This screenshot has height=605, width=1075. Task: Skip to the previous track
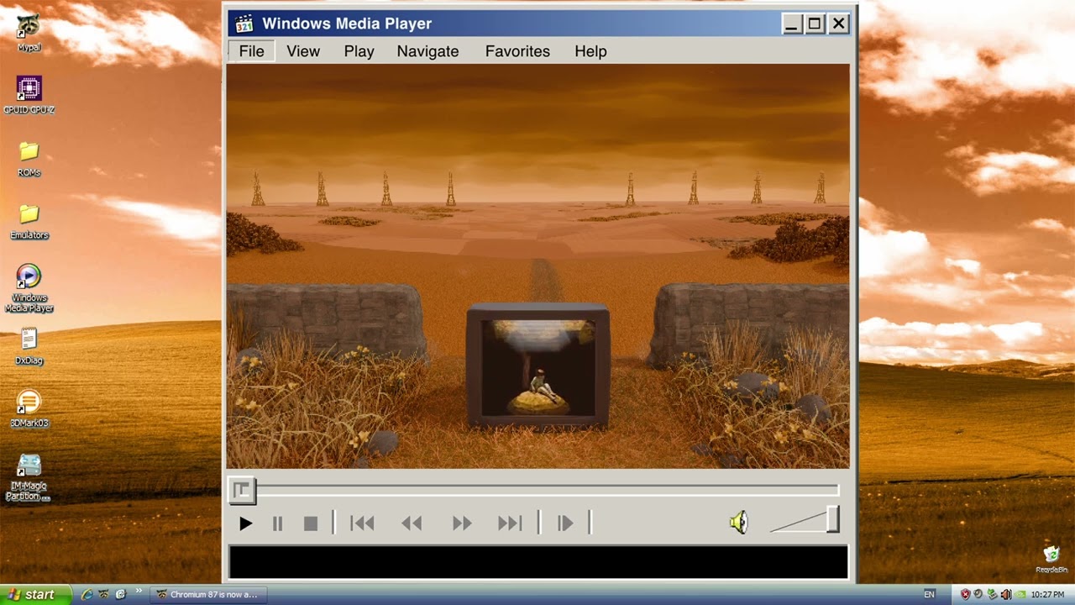click(x=362, y=523)
